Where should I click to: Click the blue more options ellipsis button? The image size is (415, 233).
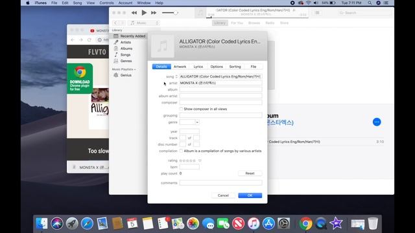tap(377, 122)
